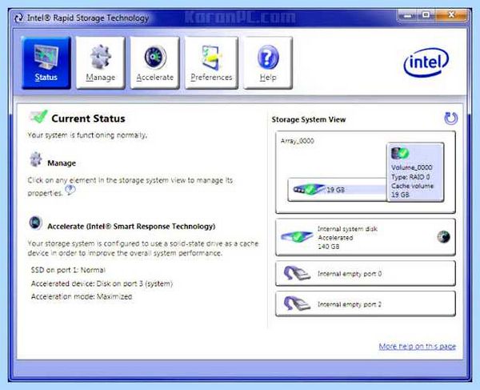
Task: Click the help bubble icon after 'properties.'
Action: (70, 191)
